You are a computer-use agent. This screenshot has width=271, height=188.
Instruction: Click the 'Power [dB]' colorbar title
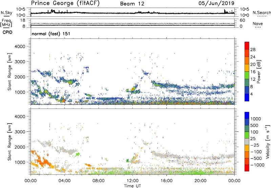tap(259, 72)
